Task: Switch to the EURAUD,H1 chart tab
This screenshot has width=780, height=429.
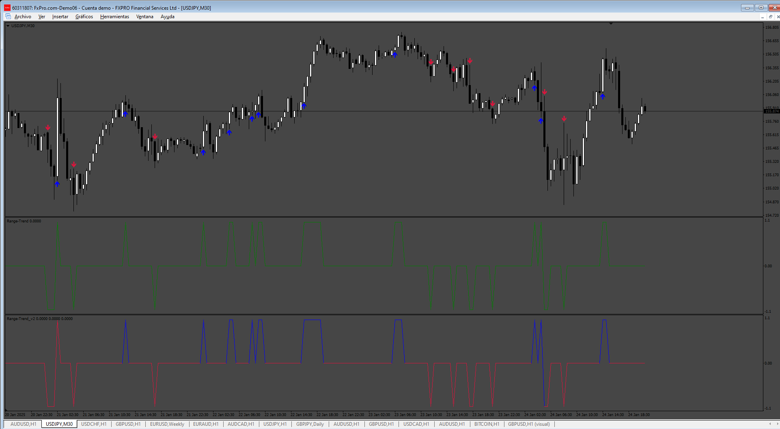Action: (x=206, y=424)
